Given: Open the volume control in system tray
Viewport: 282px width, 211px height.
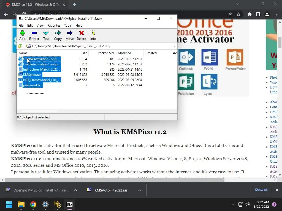Looking at the screenshot, I should click(x=248, y=204).
